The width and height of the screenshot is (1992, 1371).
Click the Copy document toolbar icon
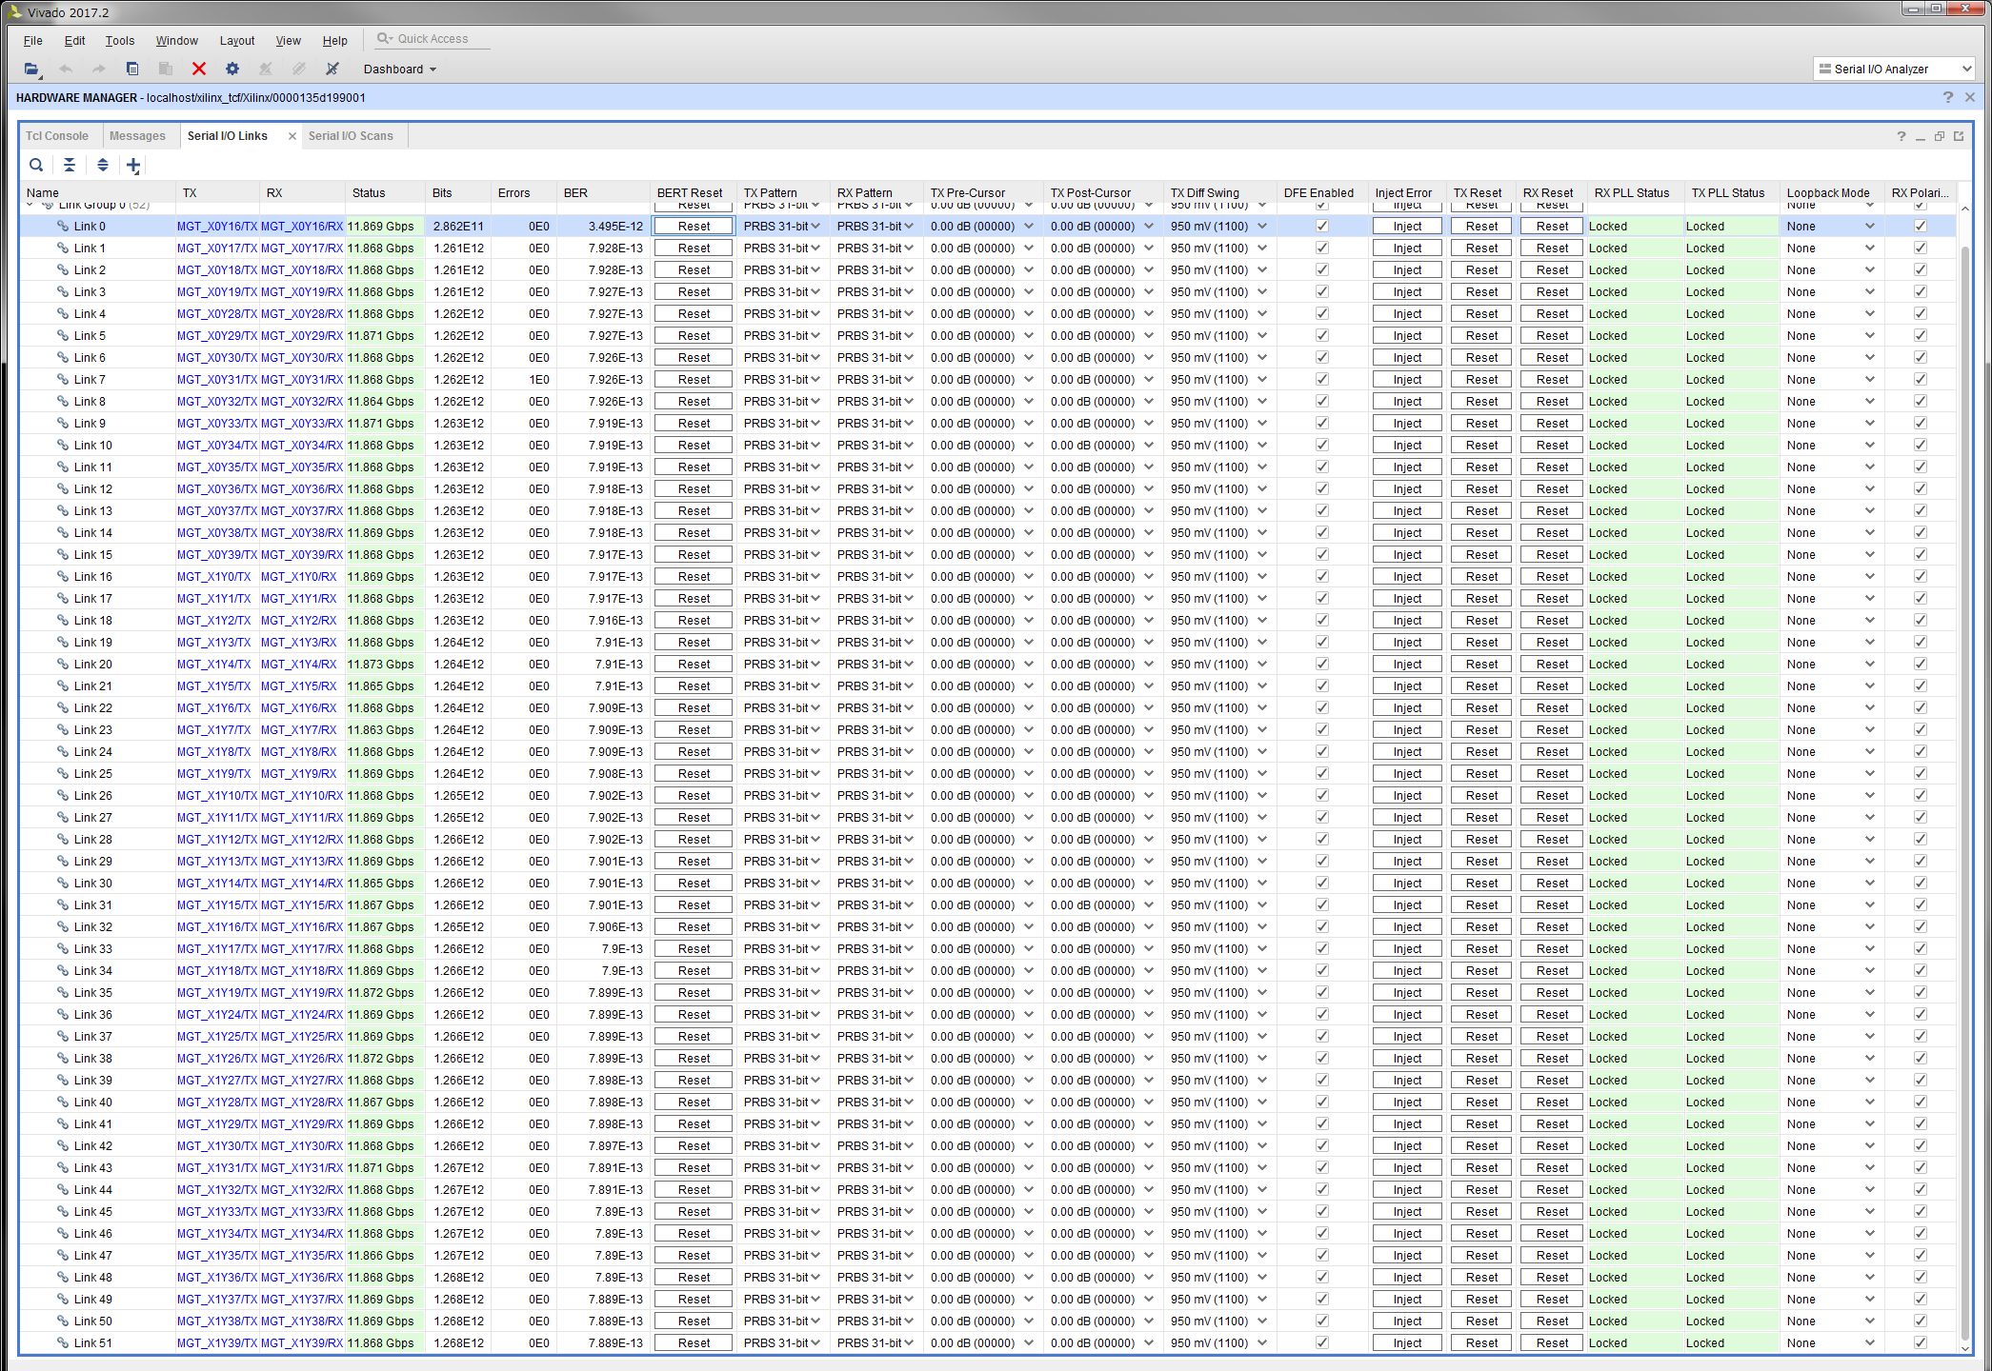(132, 69)
